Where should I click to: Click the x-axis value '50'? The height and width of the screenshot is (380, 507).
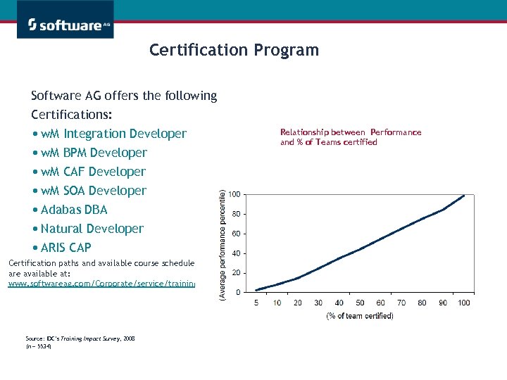[x=360, y=303]
